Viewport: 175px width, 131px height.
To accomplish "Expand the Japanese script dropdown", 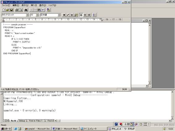I will [59, 15].
